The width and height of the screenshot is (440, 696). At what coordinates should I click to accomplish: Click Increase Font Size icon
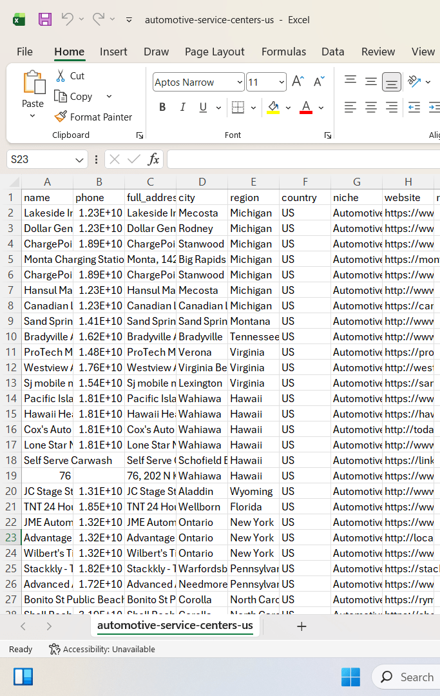298,81
